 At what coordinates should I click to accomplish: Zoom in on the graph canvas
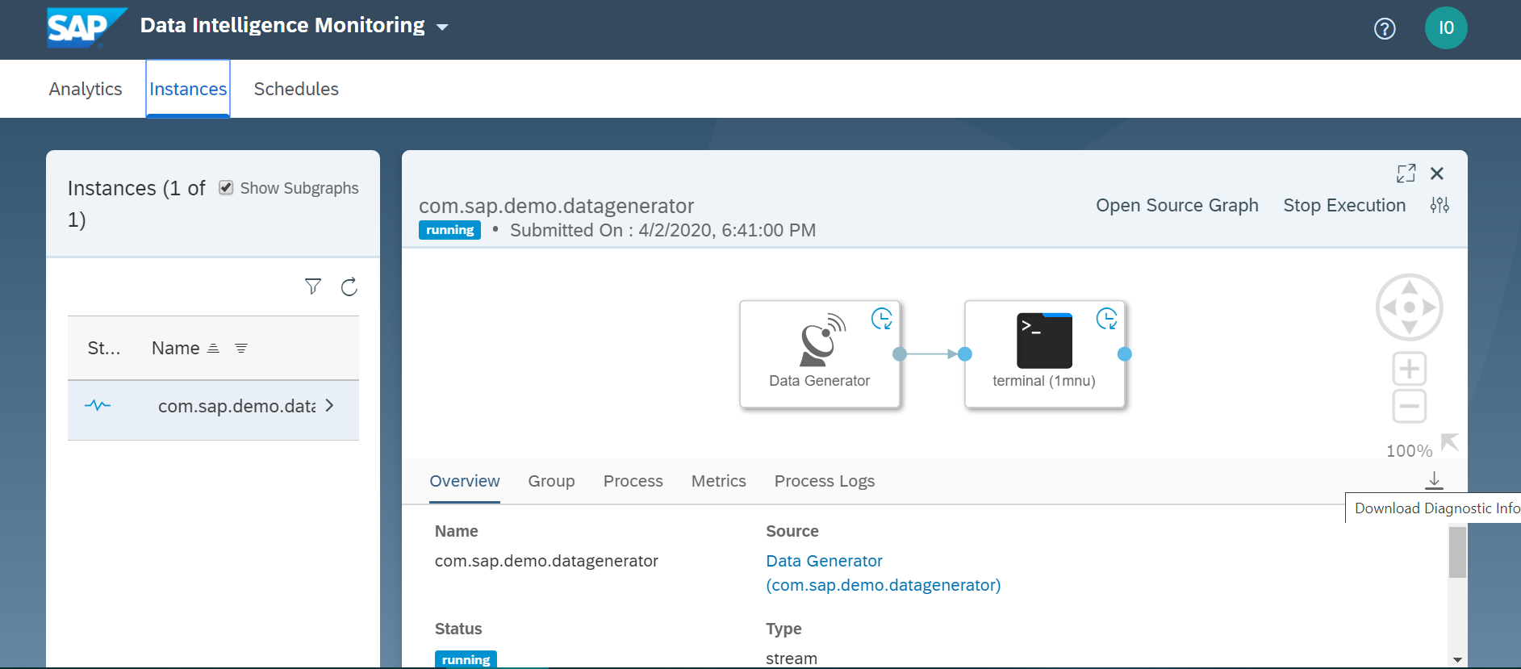[1410, 369]
